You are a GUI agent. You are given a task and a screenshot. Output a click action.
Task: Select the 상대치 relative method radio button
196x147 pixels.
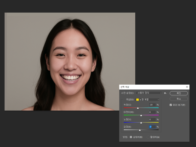tap(131, 137)
